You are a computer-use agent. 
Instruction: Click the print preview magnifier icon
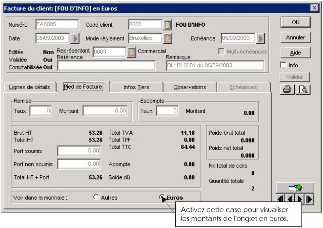tap(303, 90)
